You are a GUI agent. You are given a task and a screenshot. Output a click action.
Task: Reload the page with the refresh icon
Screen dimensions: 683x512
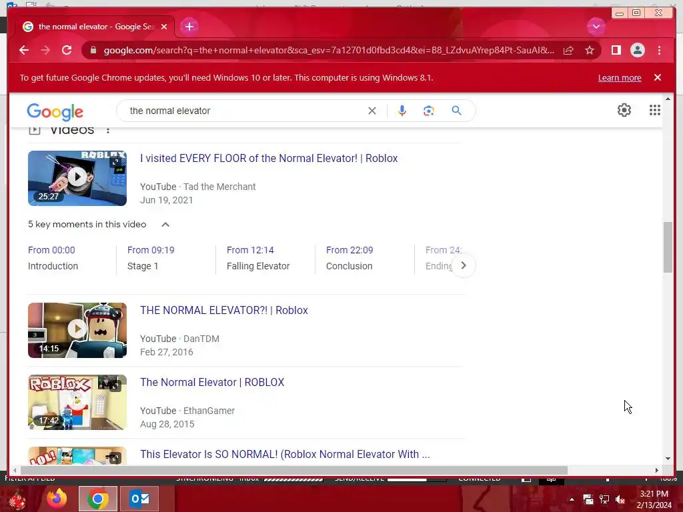coord(67,50)
